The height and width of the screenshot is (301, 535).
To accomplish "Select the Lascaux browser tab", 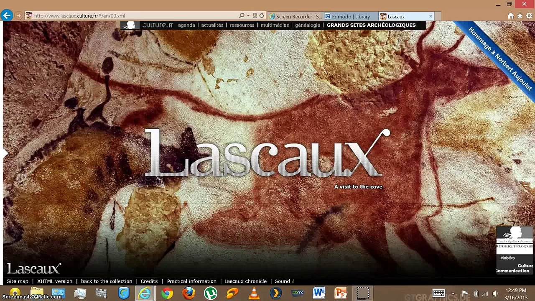I will coord(403,16).
